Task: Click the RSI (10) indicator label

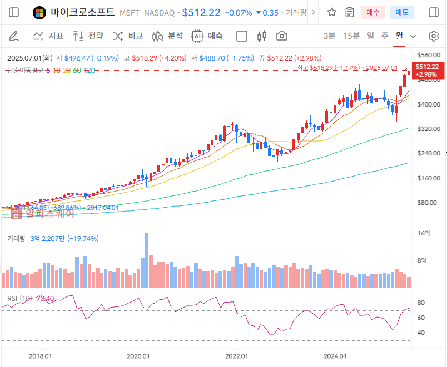Action: tap(19, 298)
